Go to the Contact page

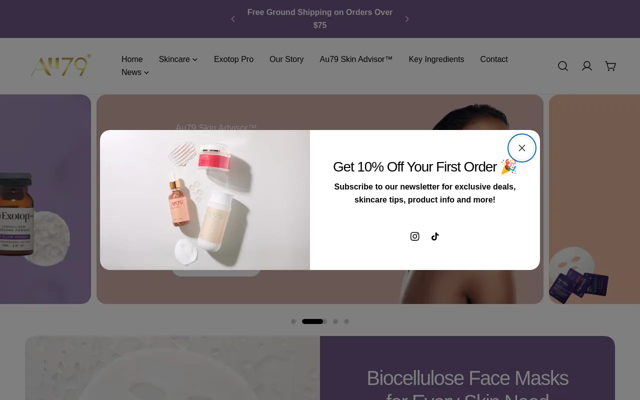pos(494,59)
